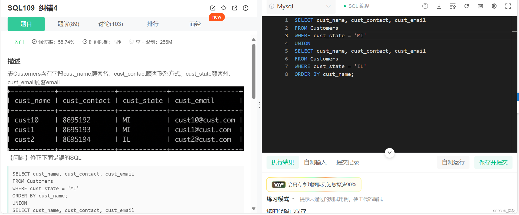519x215 pixels.
Task: Click the edit note pencil icon
Action: pyautogui.click(x=213, y=8)
